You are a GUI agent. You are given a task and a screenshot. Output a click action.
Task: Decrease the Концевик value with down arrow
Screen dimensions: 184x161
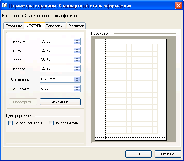pyautogui.click(x=77, y=90)
